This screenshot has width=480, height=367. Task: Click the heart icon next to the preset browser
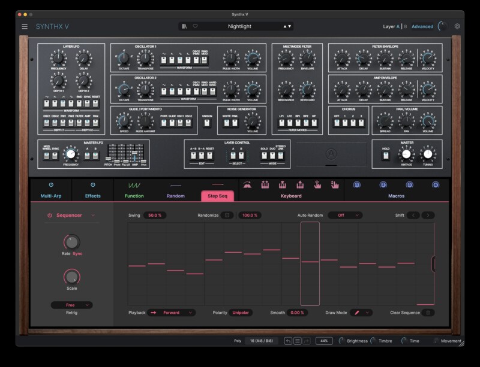pyautogui.click(x=195, y=26)
